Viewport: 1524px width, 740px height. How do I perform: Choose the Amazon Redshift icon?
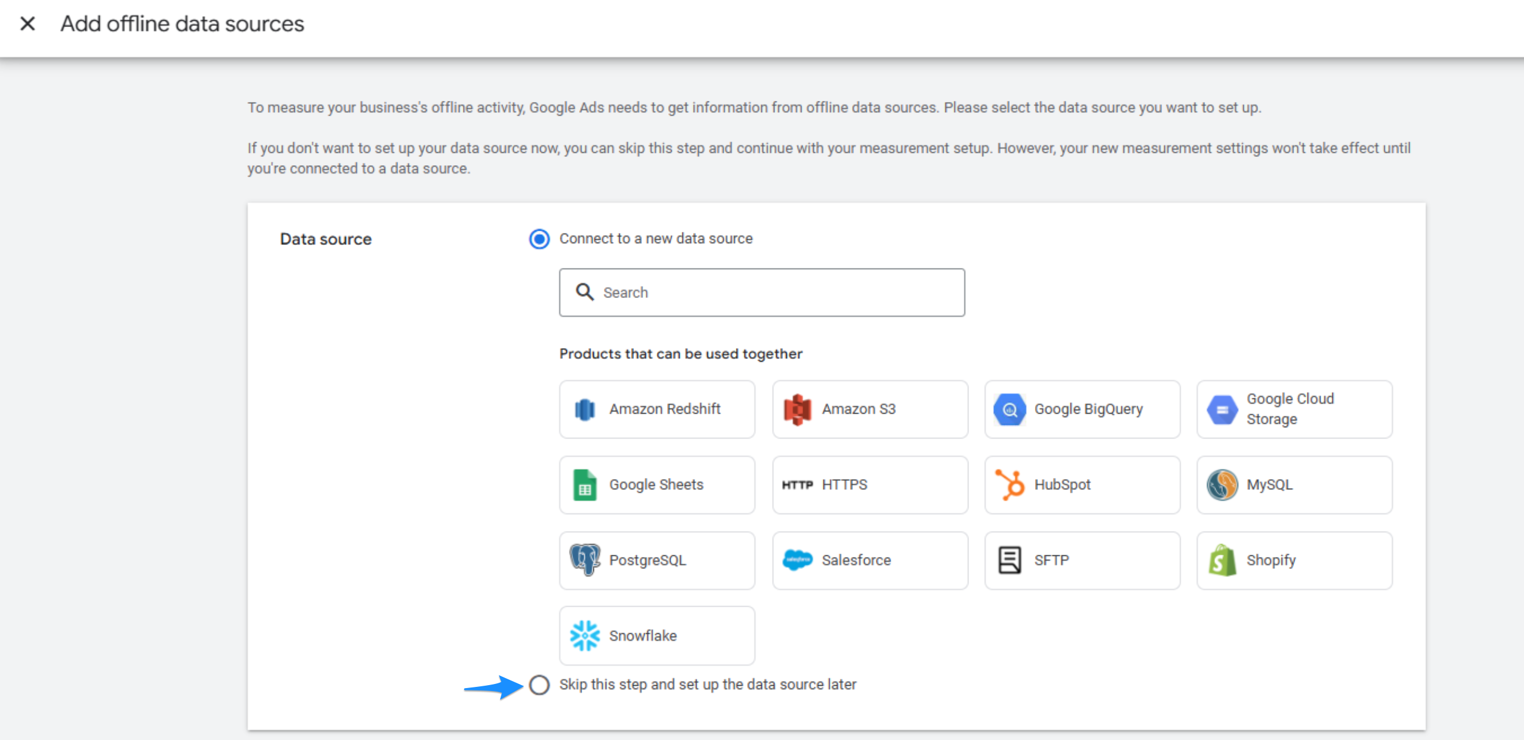(584, 409)
